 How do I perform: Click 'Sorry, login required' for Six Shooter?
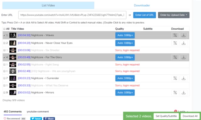pyautogui.click(x=127, y=50)
